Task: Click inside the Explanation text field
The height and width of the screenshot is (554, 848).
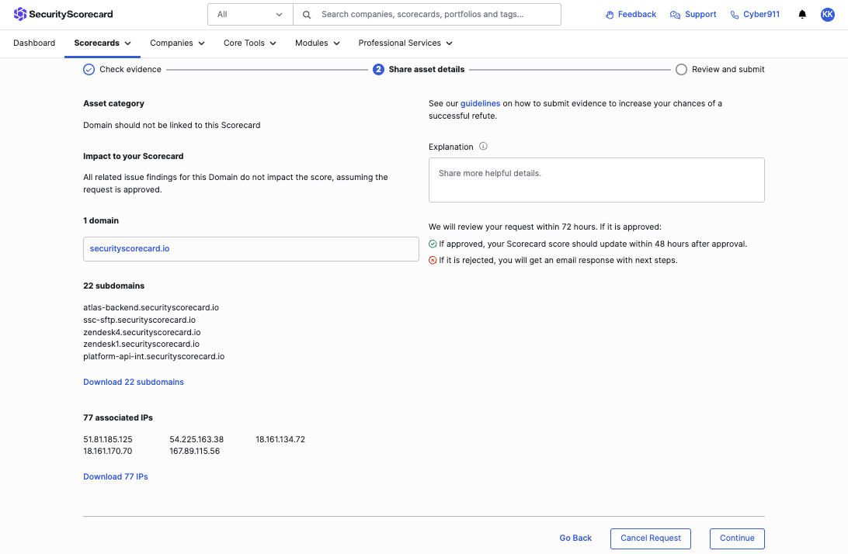Action: pos(596,179)
